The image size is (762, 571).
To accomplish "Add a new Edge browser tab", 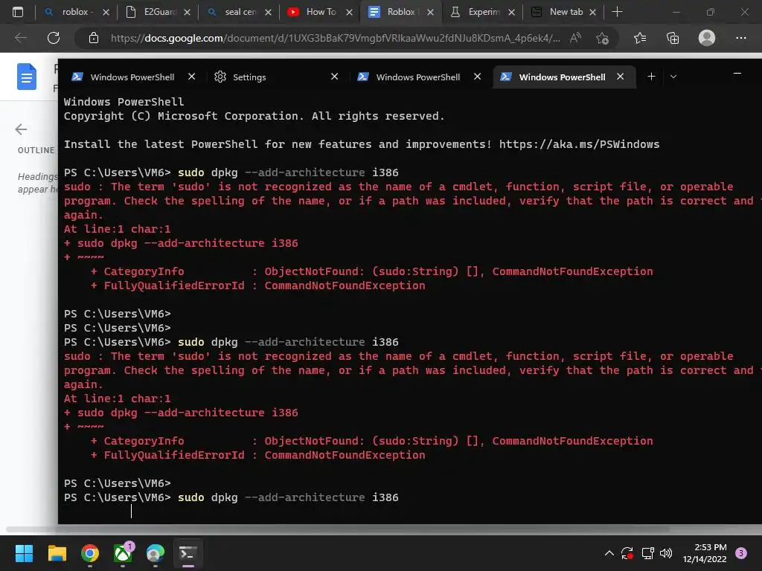I will pyautogui.click(x=617, y=12).
